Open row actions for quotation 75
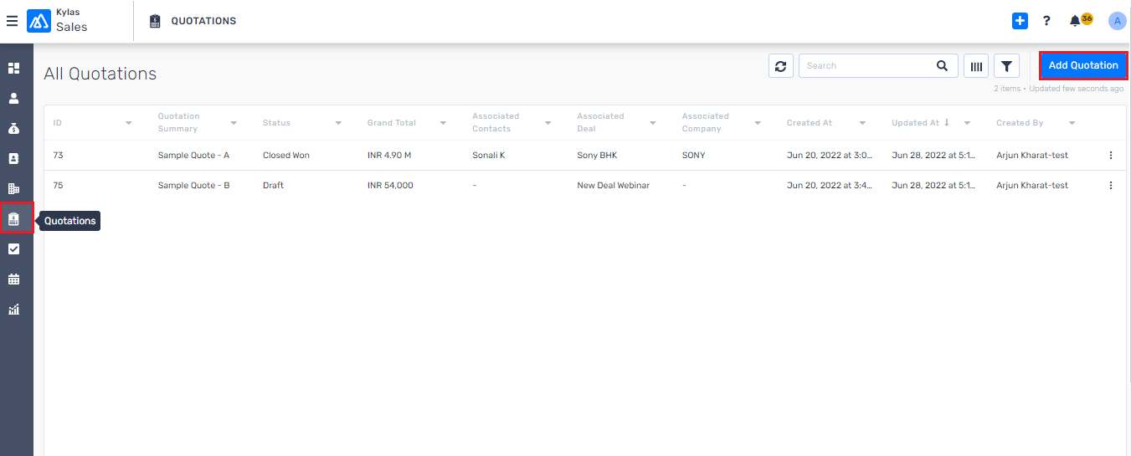 tap(1111, 185)
